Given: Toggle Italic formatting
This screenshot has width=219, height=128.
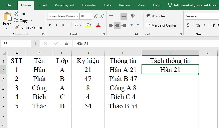Looking at the screenshot, I should (56, 25).
